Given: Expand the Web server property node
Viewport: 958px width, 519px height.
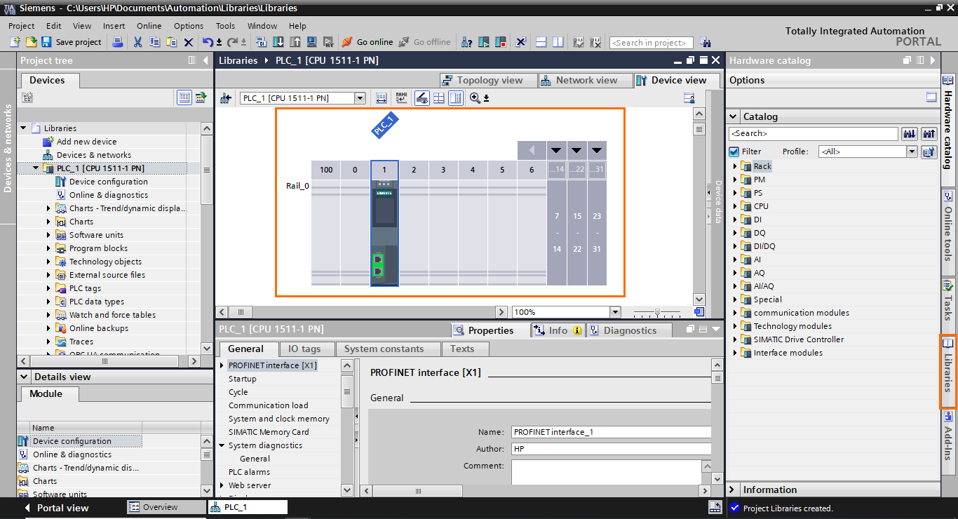Looking at the screenshot, I should pyautogui.click(x=222, y=485).
